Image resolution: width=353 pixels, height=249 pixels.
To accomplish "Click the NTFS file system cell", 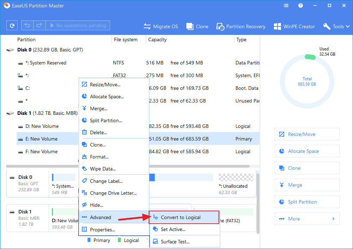I will click(118, 63).
